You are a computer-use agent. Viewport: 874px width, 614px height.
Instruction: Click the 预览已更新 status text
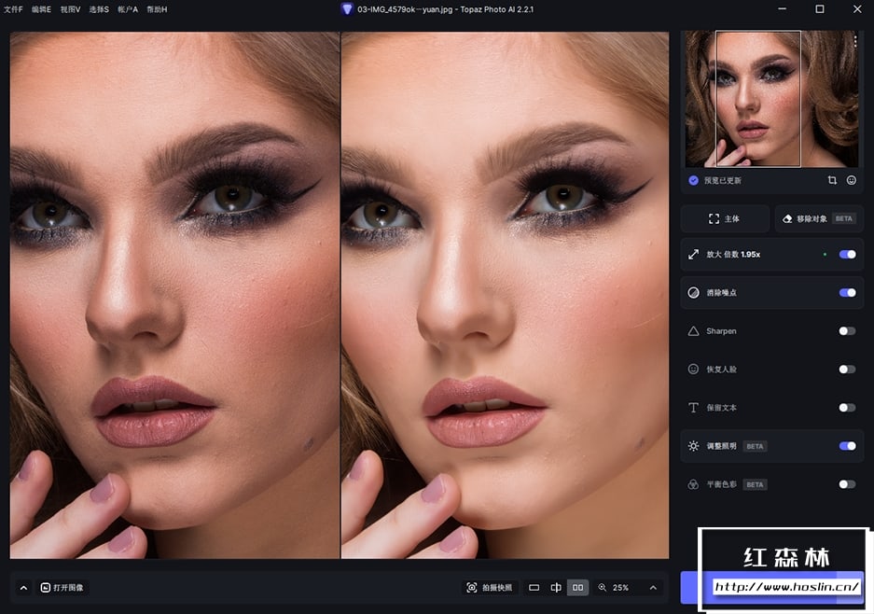[722, 181]
